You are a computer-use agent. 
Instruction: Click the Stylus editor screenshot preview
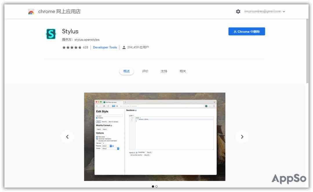(155, 137)
